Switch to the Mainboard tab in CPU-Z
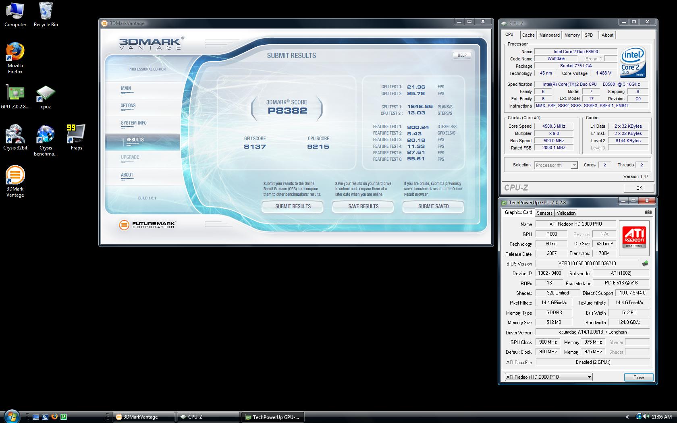 point(549,35)
